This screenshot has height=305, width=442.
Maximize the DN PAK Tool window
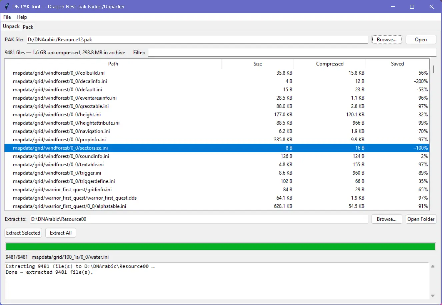pyautogui.click(x=412, y=7)
